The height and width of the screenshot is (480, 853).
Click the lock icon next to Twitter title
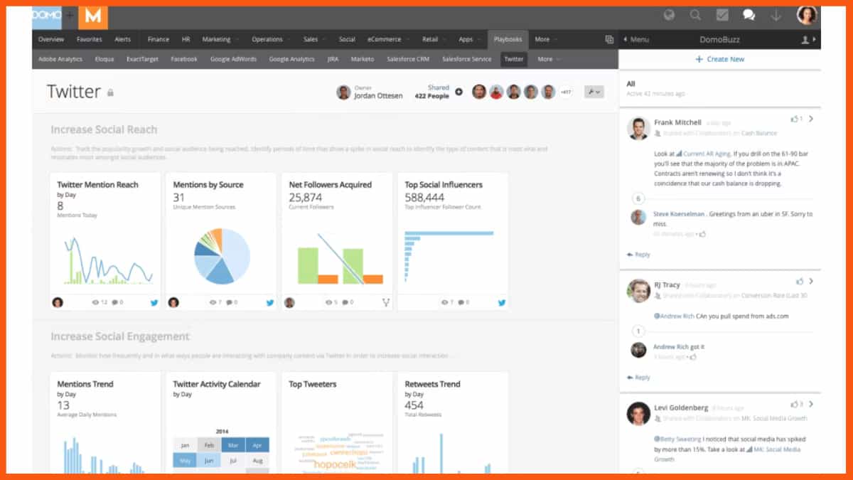[110, 92]
